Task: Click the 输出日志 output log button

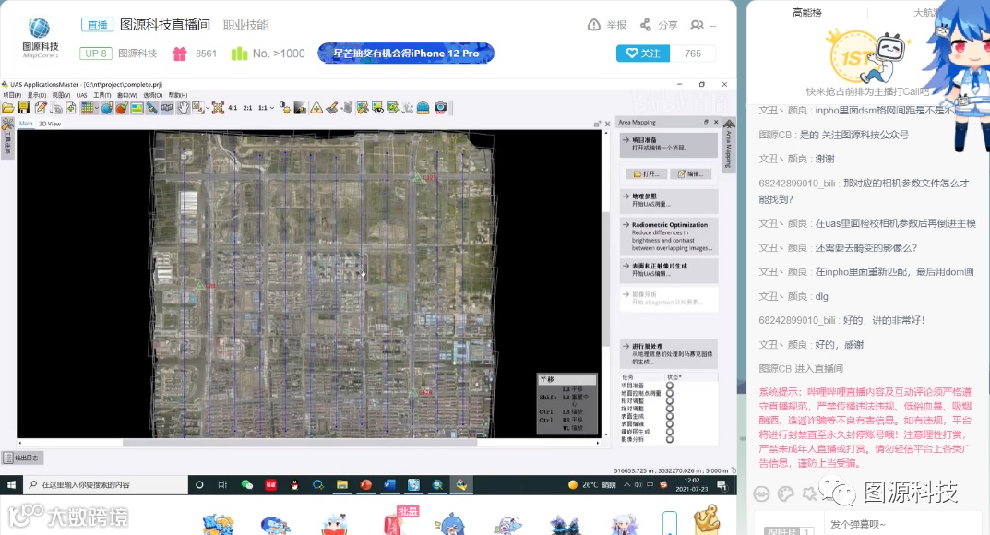Action: pos(21,458)
